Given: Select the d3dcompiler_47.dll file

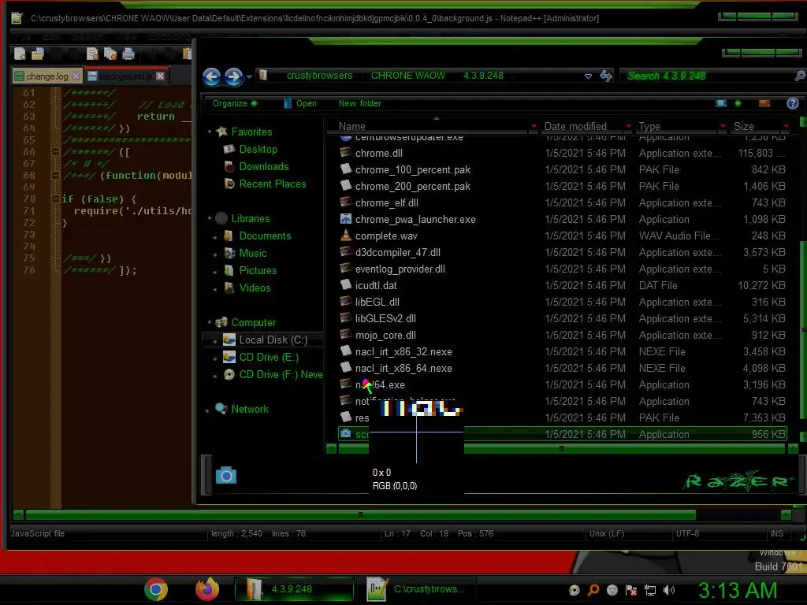Looking at the screenshot, I should point(397,253).
